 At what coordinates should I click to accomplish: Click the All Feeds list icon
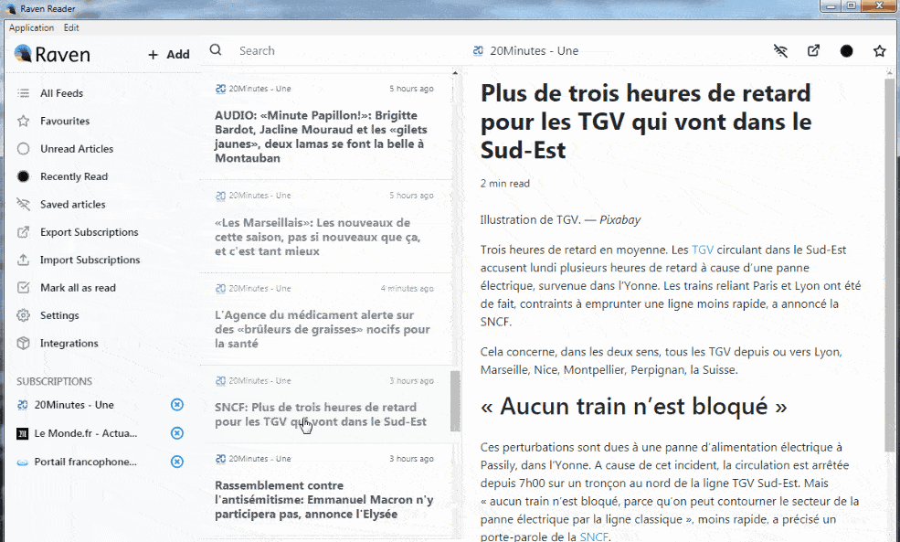pos(23,93)
